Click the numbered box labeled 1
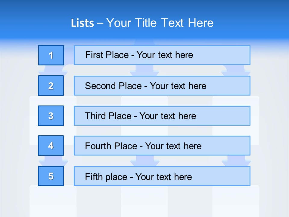Screen dimensions: 289x217 (51, 55)
